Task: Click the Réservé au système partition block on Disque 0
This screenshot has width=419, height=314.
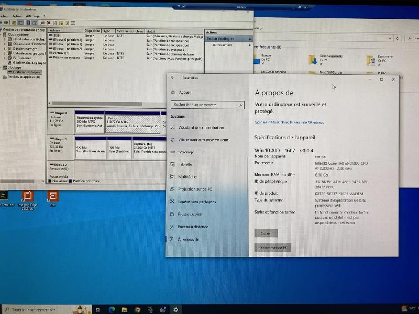Action: pyautogui.click(x=90, y=122)
